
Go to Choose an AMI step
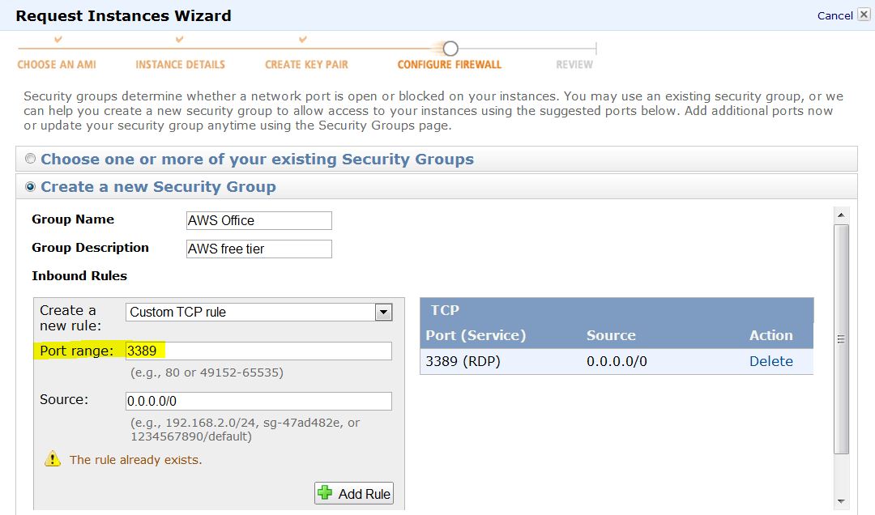[57, 65]
